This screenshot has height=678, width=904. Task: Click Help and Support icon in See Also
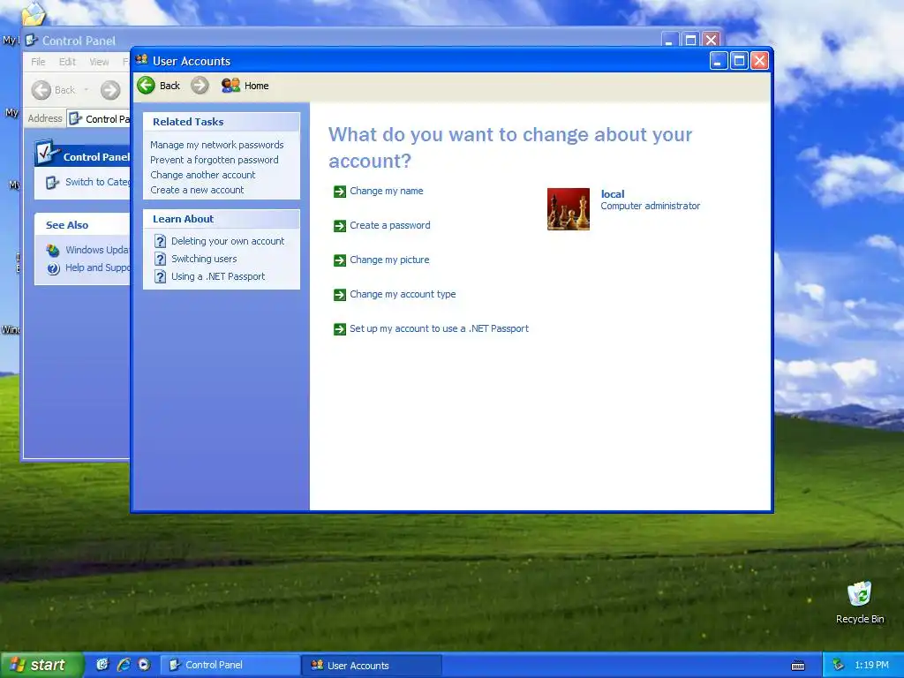click(53, 268)
